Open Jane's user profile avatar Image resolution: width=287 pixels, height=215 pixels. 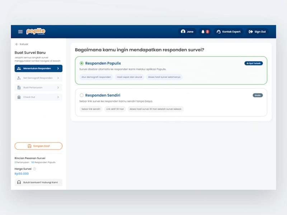coord(183,32)
